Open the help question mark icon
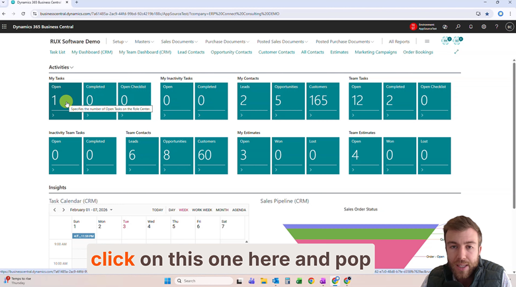This screenshot has width=516, height=287. pos(497,26)
